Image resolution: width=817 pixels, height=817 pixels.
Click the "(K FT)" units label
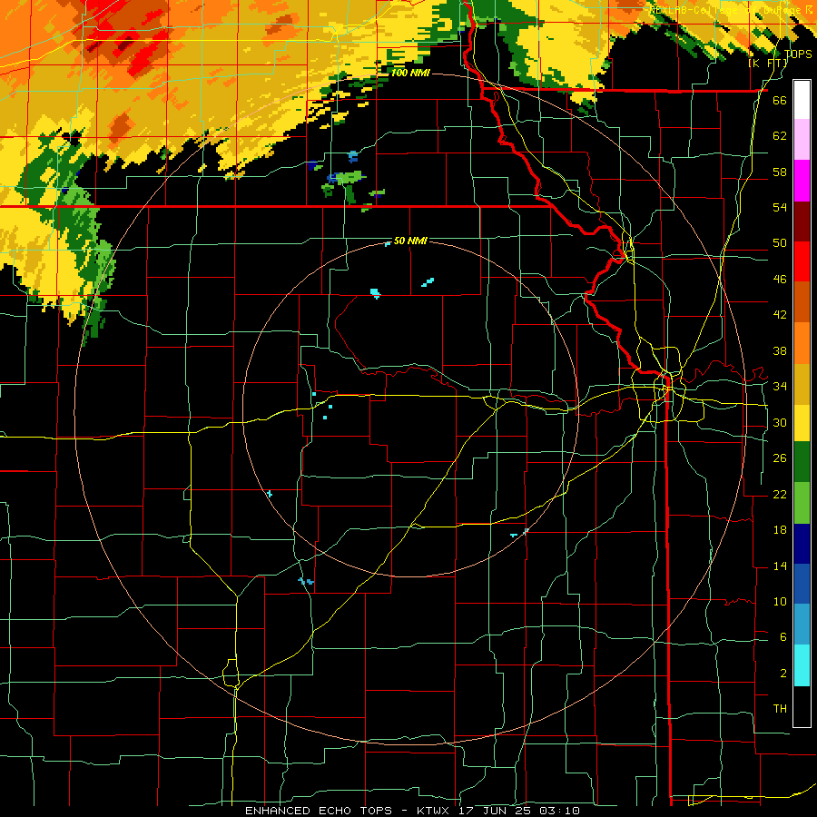[x=768, y=63]
